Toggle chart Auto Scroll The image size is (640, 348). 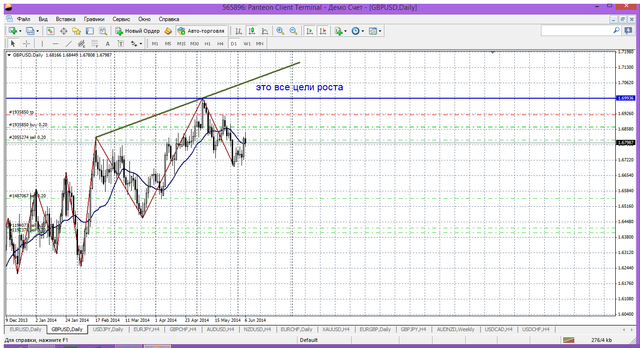(x=310, y=31)
